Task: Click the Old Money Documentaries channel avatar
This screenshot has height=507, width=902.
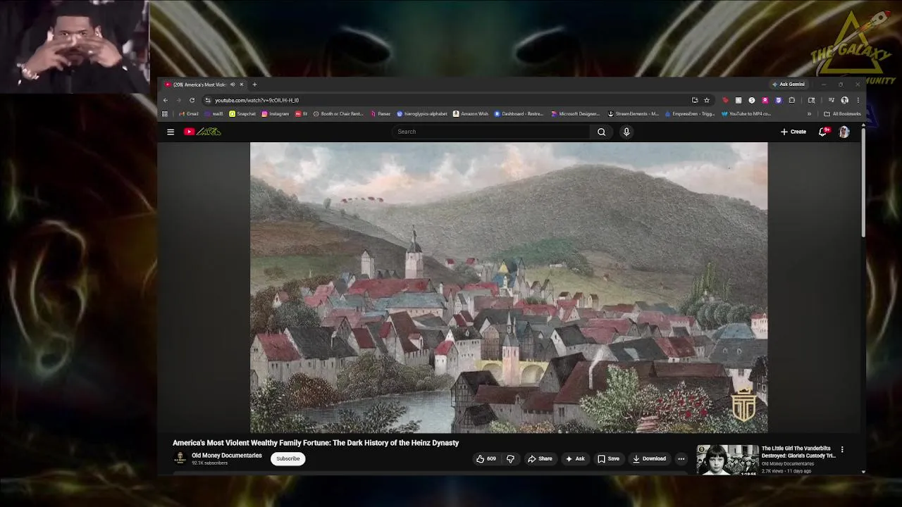Action: tap(180, 458)
